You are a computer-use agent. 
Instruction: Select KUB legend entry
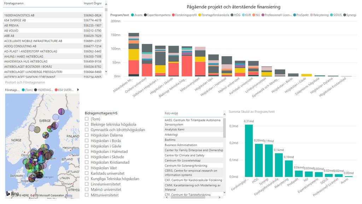pyautogui.click(x=246, y=15)
